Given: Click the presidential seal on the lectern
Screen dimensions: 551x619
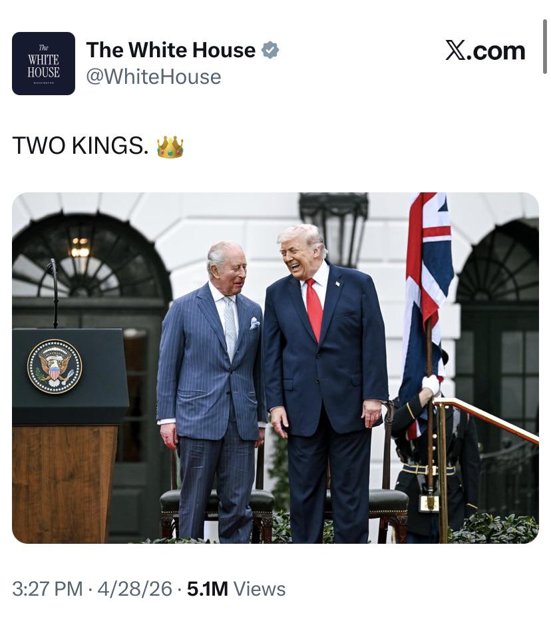Looking at the screenshot, I should coord(55,366).
